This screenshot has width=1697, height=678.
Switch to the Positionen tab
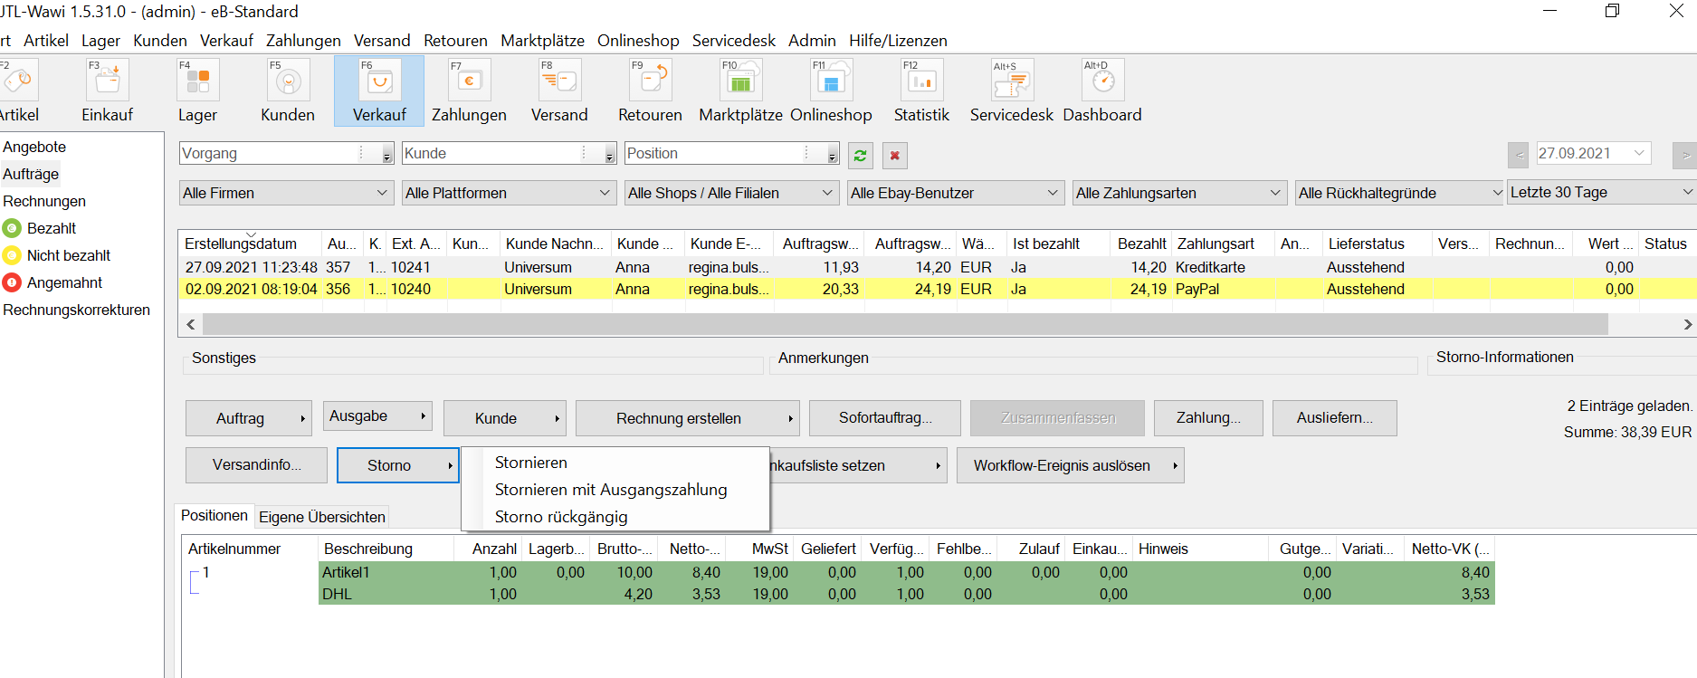215,515
